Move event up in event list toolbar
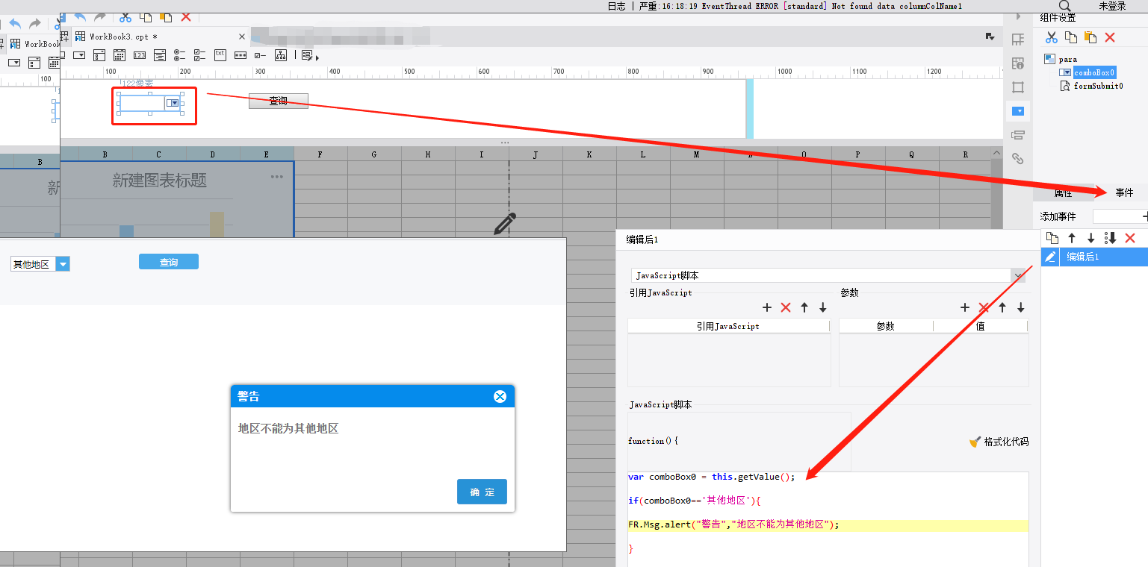This screenshot has width=1148, height=567. tap(1072, 238)
